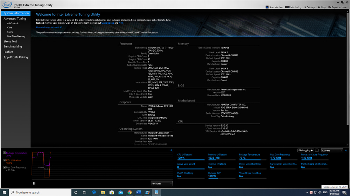
Task: Click the Intel logo in the title bar
Action: pyautogui.click(x=7, y=5)
